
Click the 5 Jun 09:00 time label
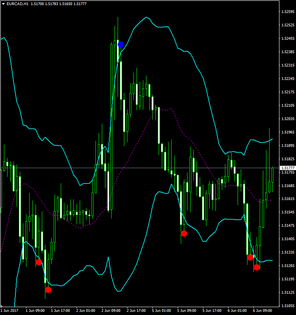pyautogui.click(x=186, y=311)
